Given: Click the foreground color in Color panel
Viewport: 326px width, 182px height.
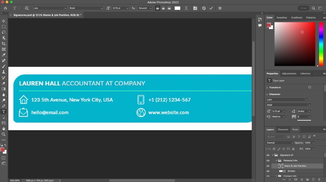Looking at the screenshot, I should coord(268,25).
